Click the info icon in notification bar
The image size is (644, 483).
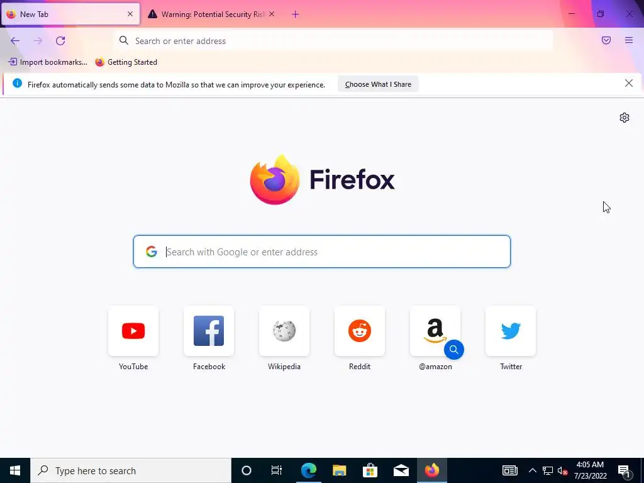17,83
